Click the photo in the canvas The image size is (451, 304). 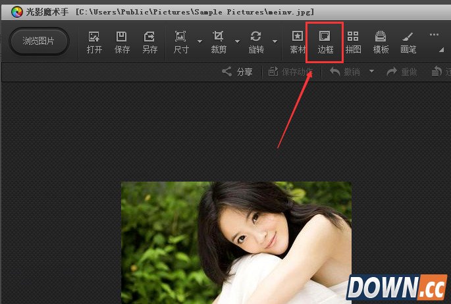pos(236,242)
